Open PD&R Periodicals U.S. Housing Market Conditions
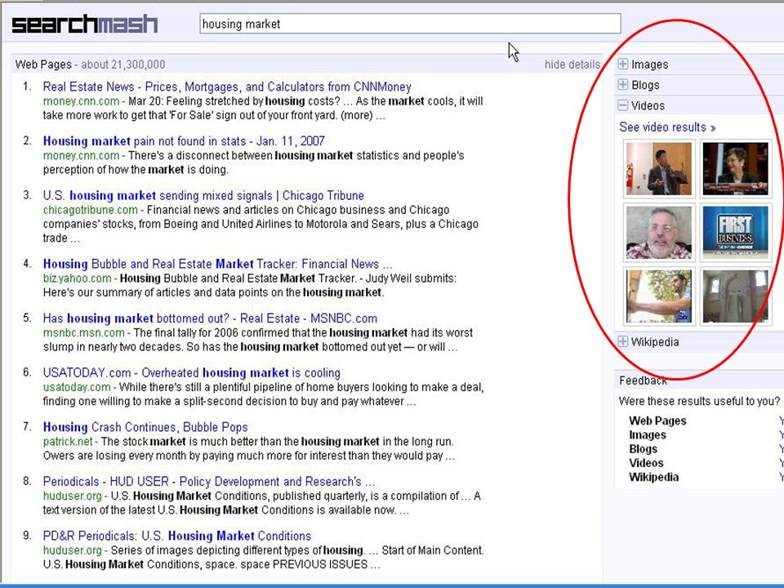The width and height of the screenshot is (784, 588). pyautogui.click(x=177, y=536)
